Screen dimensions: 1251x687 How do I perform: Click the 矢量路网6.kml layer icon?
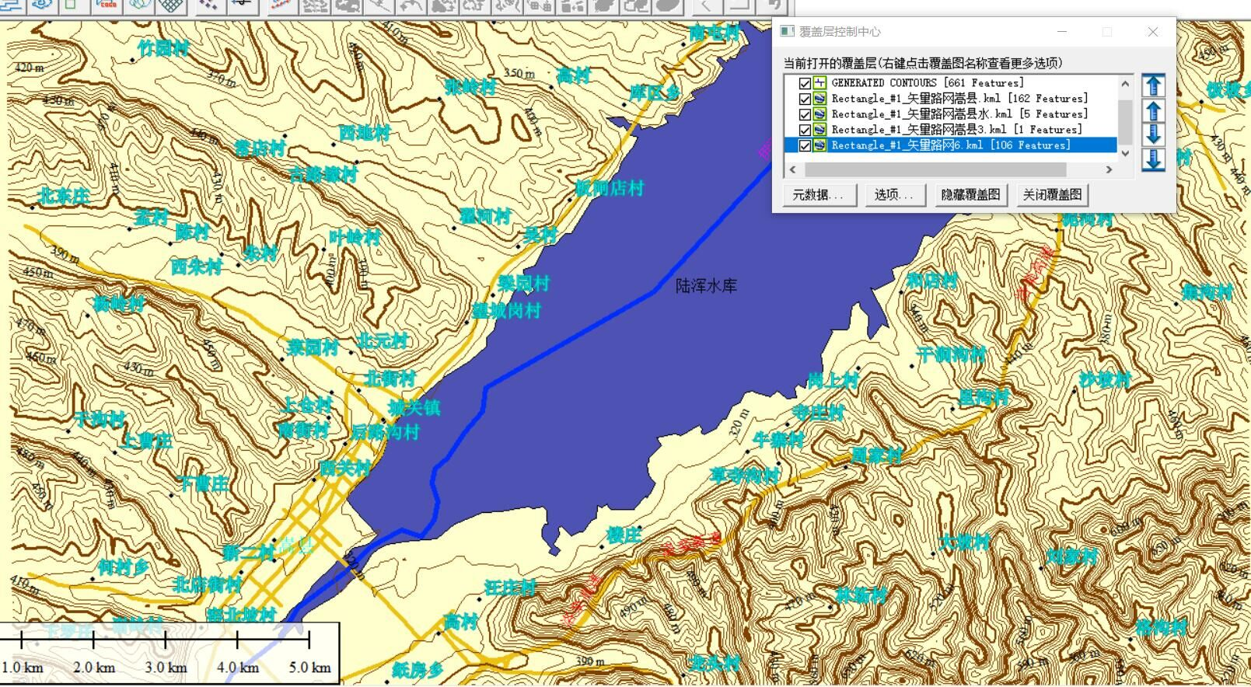click(819, 145)
